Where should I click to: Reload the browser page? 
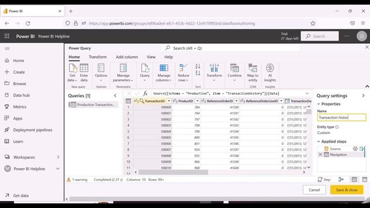click(x=28, y=23)
